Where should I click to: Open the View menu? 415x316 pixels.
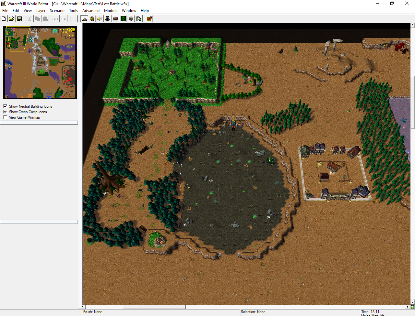(x=28, y=11)
